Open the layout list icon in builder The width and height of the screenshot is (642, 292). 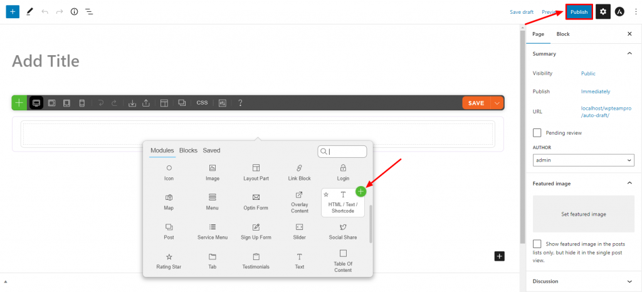[164, 103]
